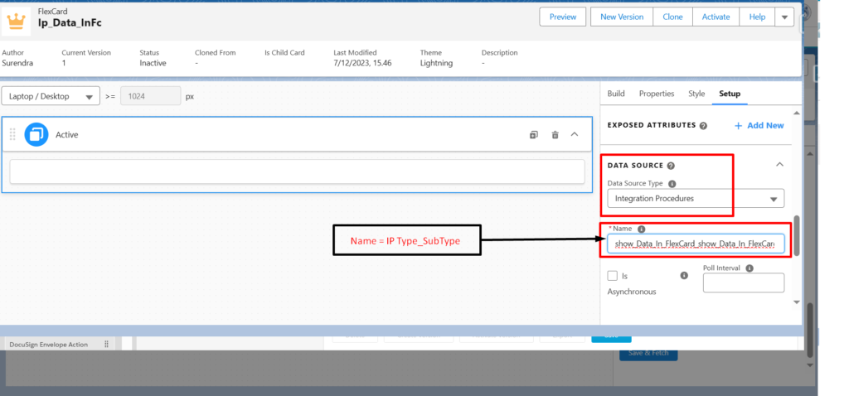Click the Clone button in header

tap(672, 17)
